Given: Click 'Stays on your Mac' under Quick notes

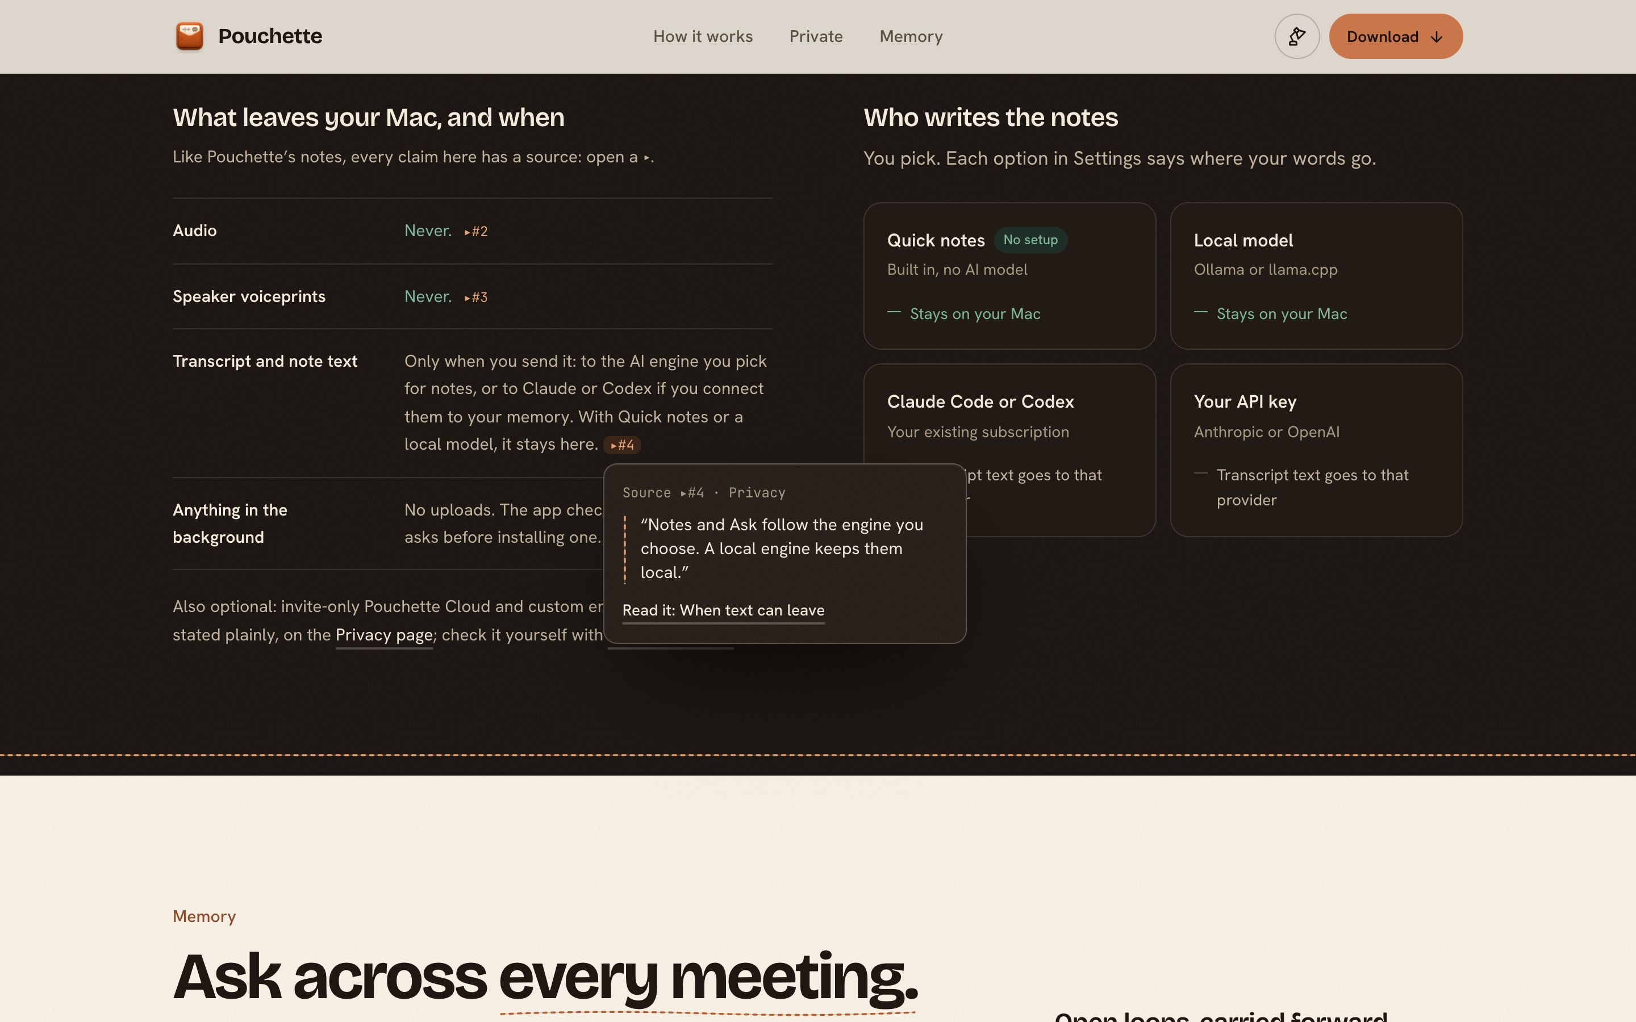Looking at the screenshot, I should click(x=975, y=313).
